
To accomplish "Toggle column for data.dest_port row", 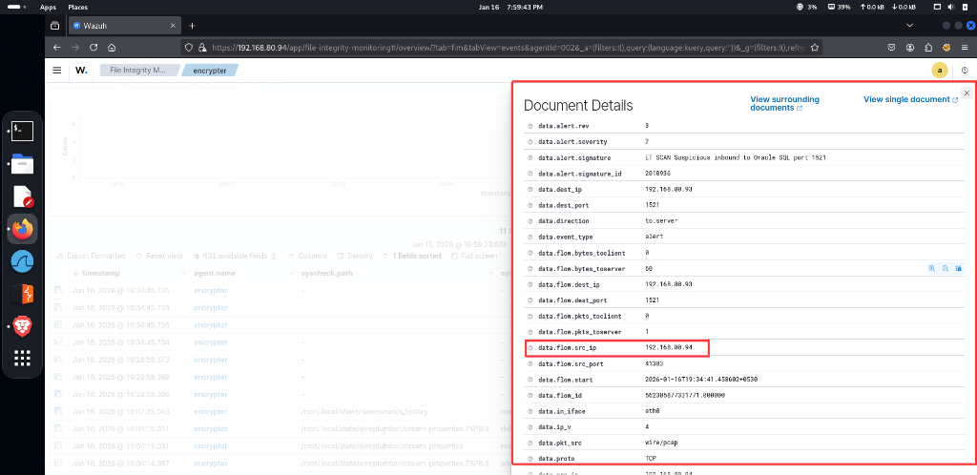I will [x=530, y=204].
